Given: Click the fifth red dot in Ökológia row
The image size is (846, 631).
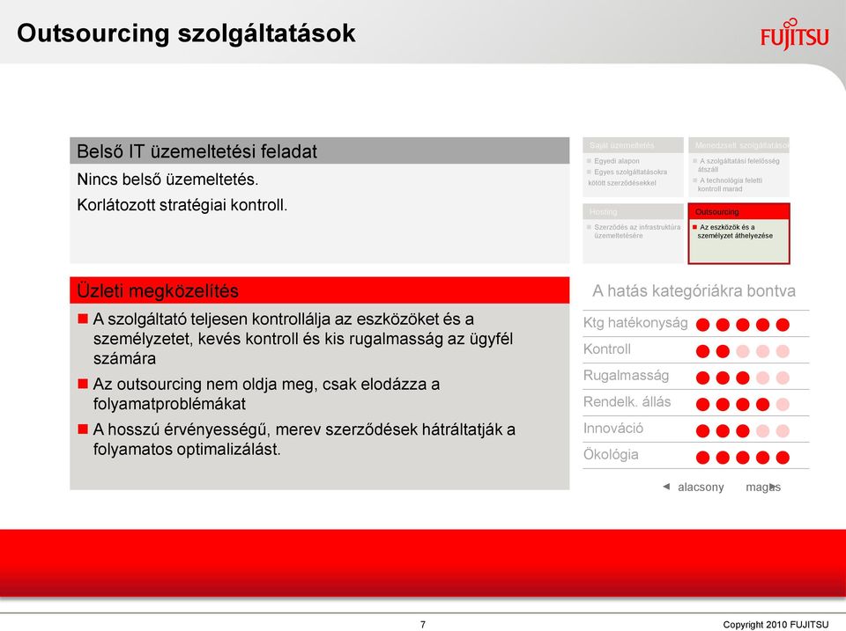Looking at the screenshot, I should click(x=783, y=458).
